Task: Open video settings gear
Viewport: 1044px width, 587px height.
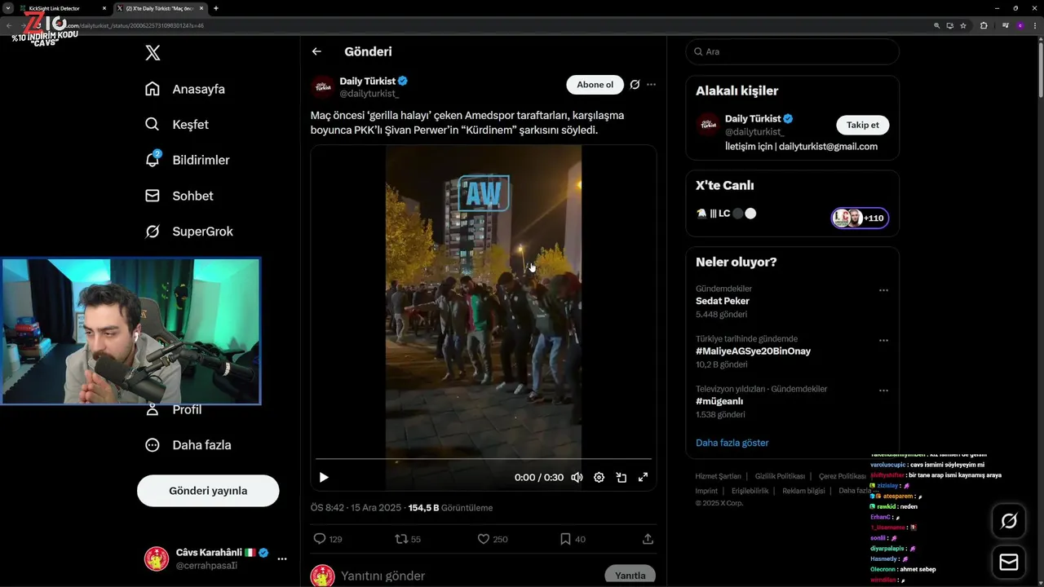Action: click(x=599, y=478)
